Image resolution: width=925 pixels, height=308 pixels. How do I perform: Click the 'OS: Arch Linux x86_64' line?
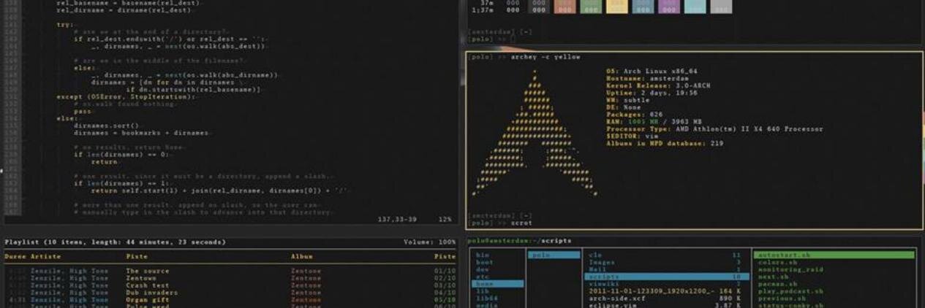pyautogui.click(x=652, y=72)
